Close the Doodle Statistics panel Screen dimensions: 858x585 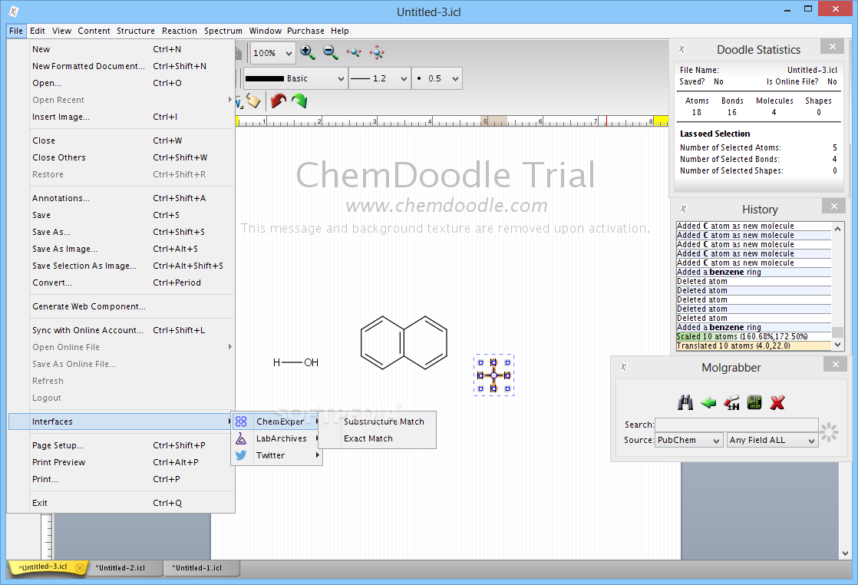832,47
